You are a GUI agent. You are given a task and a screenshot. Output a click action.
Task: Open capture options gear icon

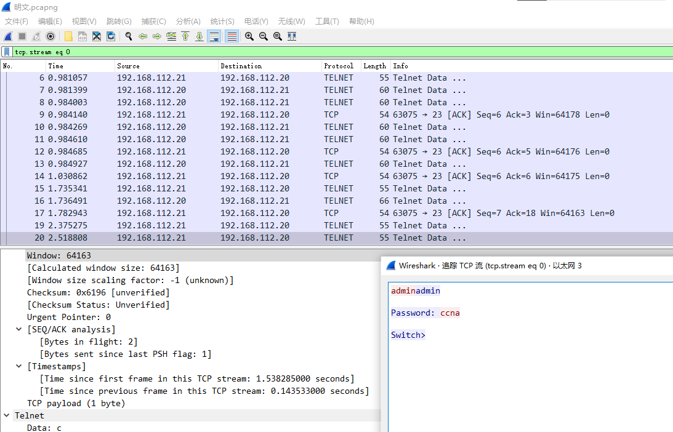click(x=50, y=36)
